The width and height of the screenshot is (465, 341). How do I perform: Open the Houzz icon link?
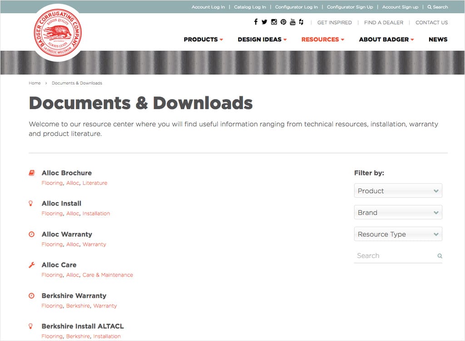coord(302,22)
